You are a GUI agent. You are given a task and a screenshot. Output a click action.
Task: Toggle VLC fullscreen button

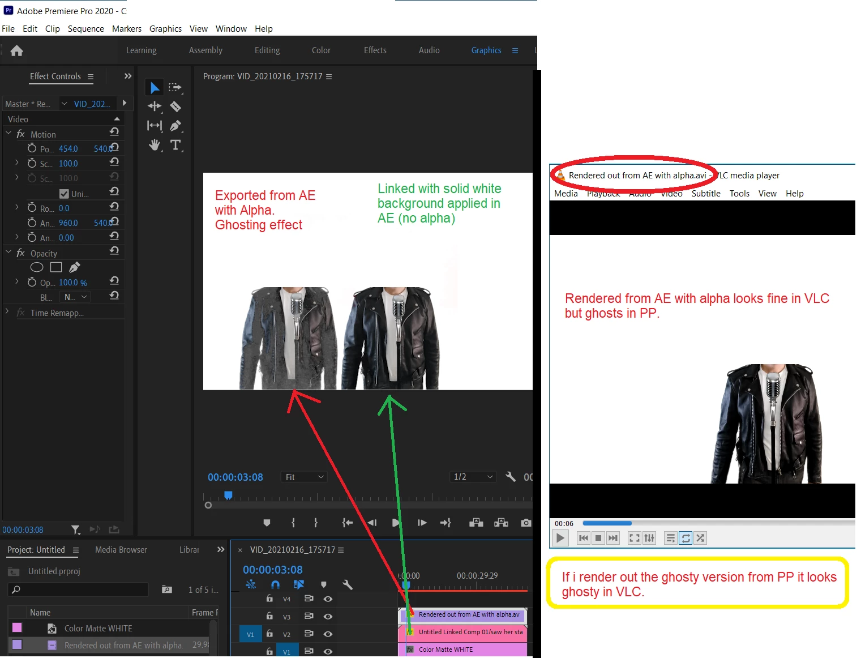(635, 538)
